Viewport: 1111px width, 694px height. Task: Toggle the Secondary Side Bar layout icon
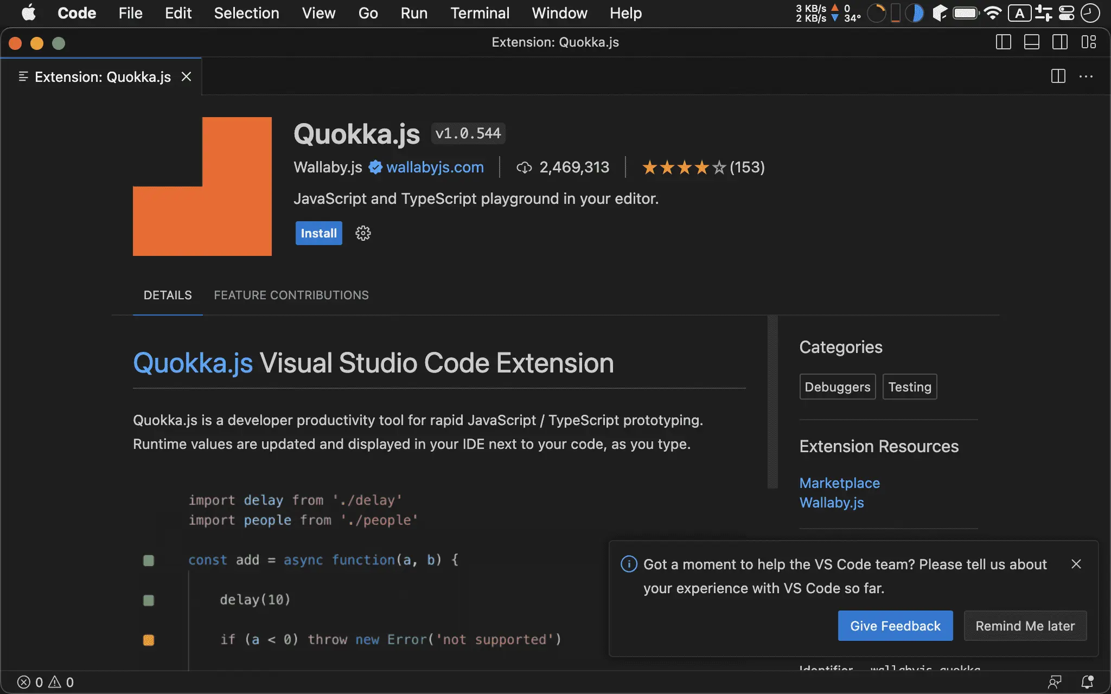coord(1059,42)
